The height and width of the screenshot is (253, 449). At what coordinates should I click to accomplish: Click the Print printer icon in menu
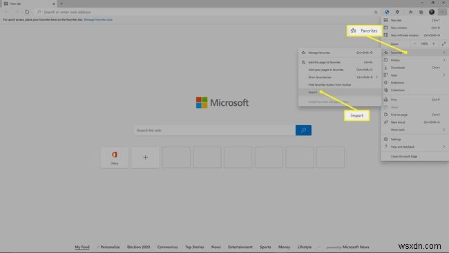click(385, 100)
